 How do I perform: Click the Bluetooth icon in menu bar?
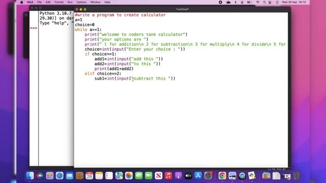click(235, 2)
